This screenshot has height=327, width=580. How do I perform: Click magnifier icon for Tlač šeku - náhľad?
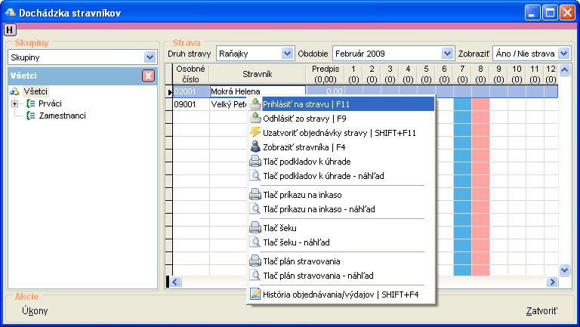click(256, 242)
